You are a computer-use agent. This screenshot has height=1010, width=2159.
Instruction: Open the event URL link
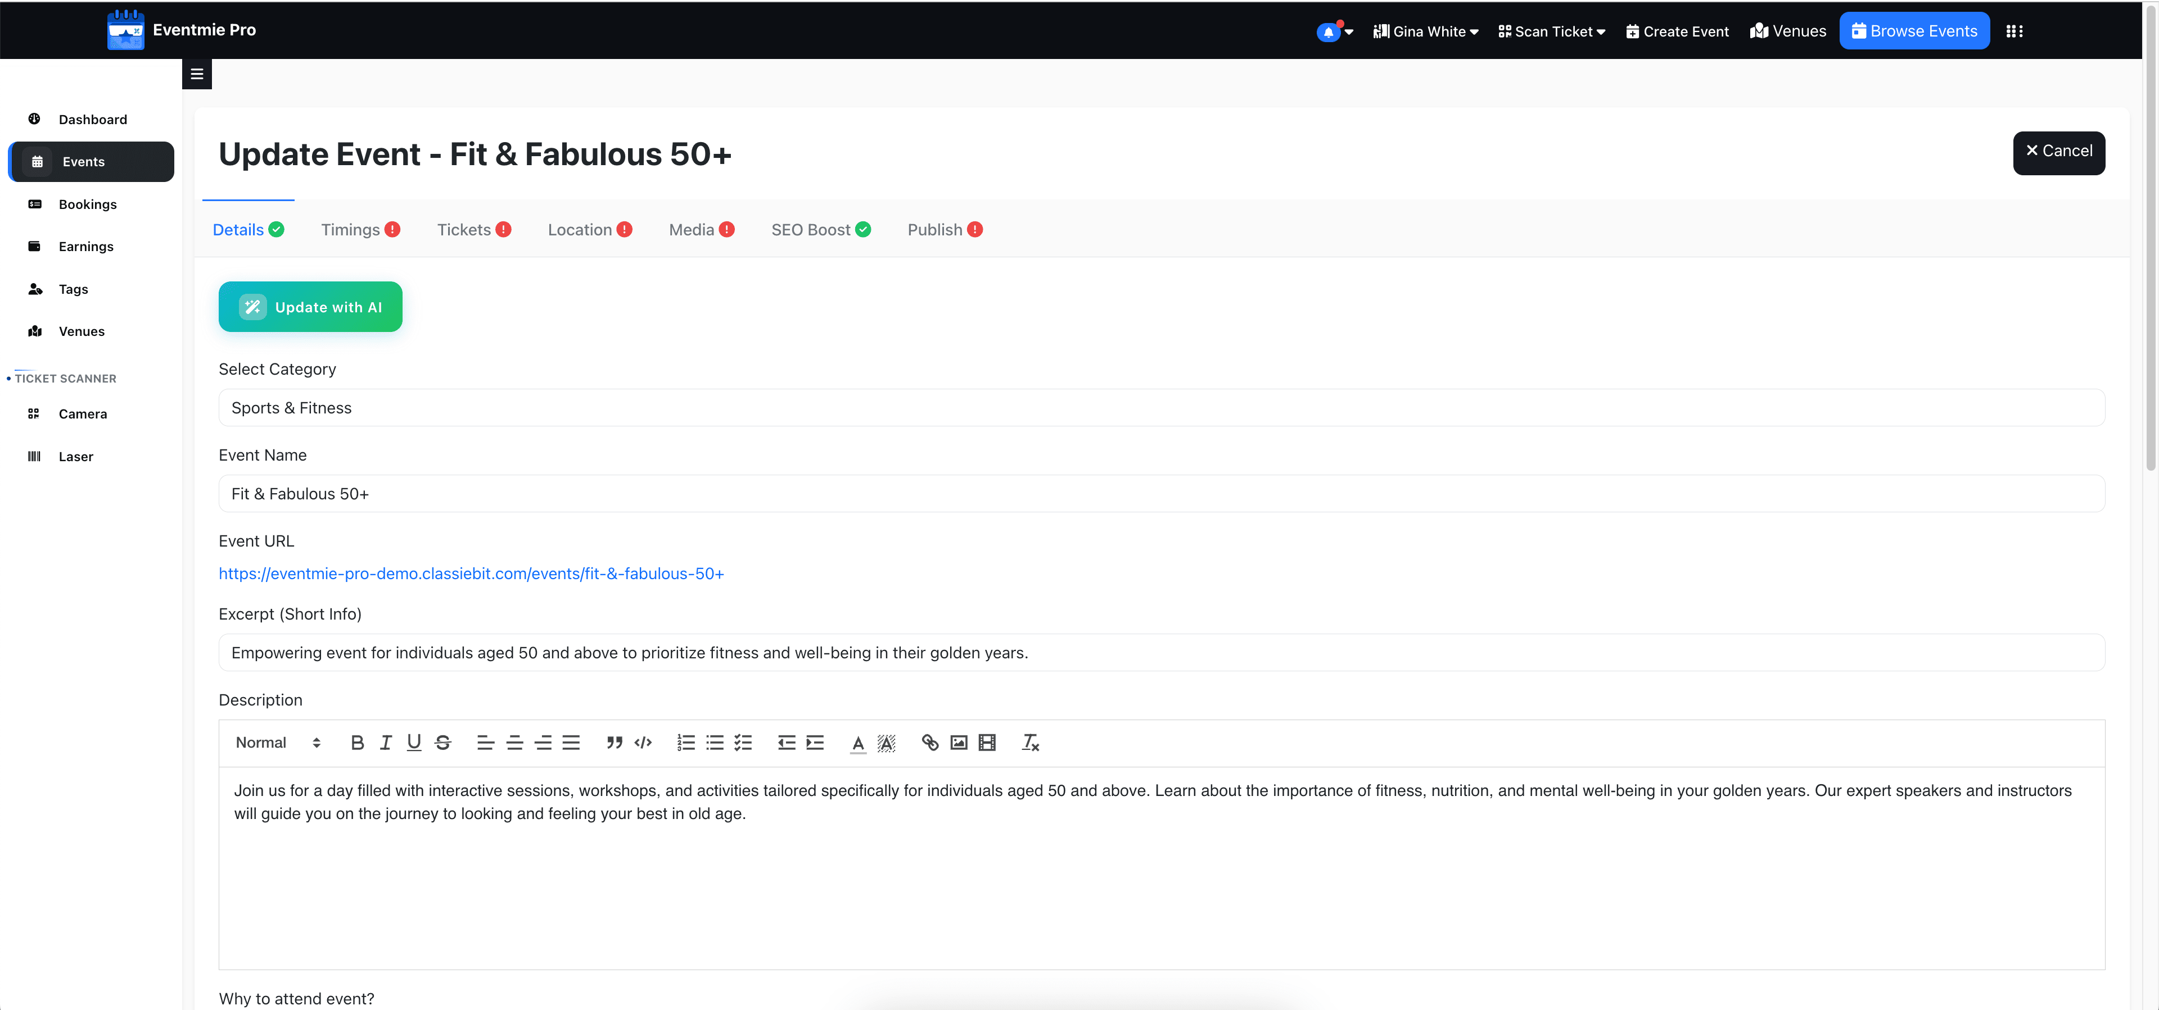pyautogui.click(x=471, y=574)
